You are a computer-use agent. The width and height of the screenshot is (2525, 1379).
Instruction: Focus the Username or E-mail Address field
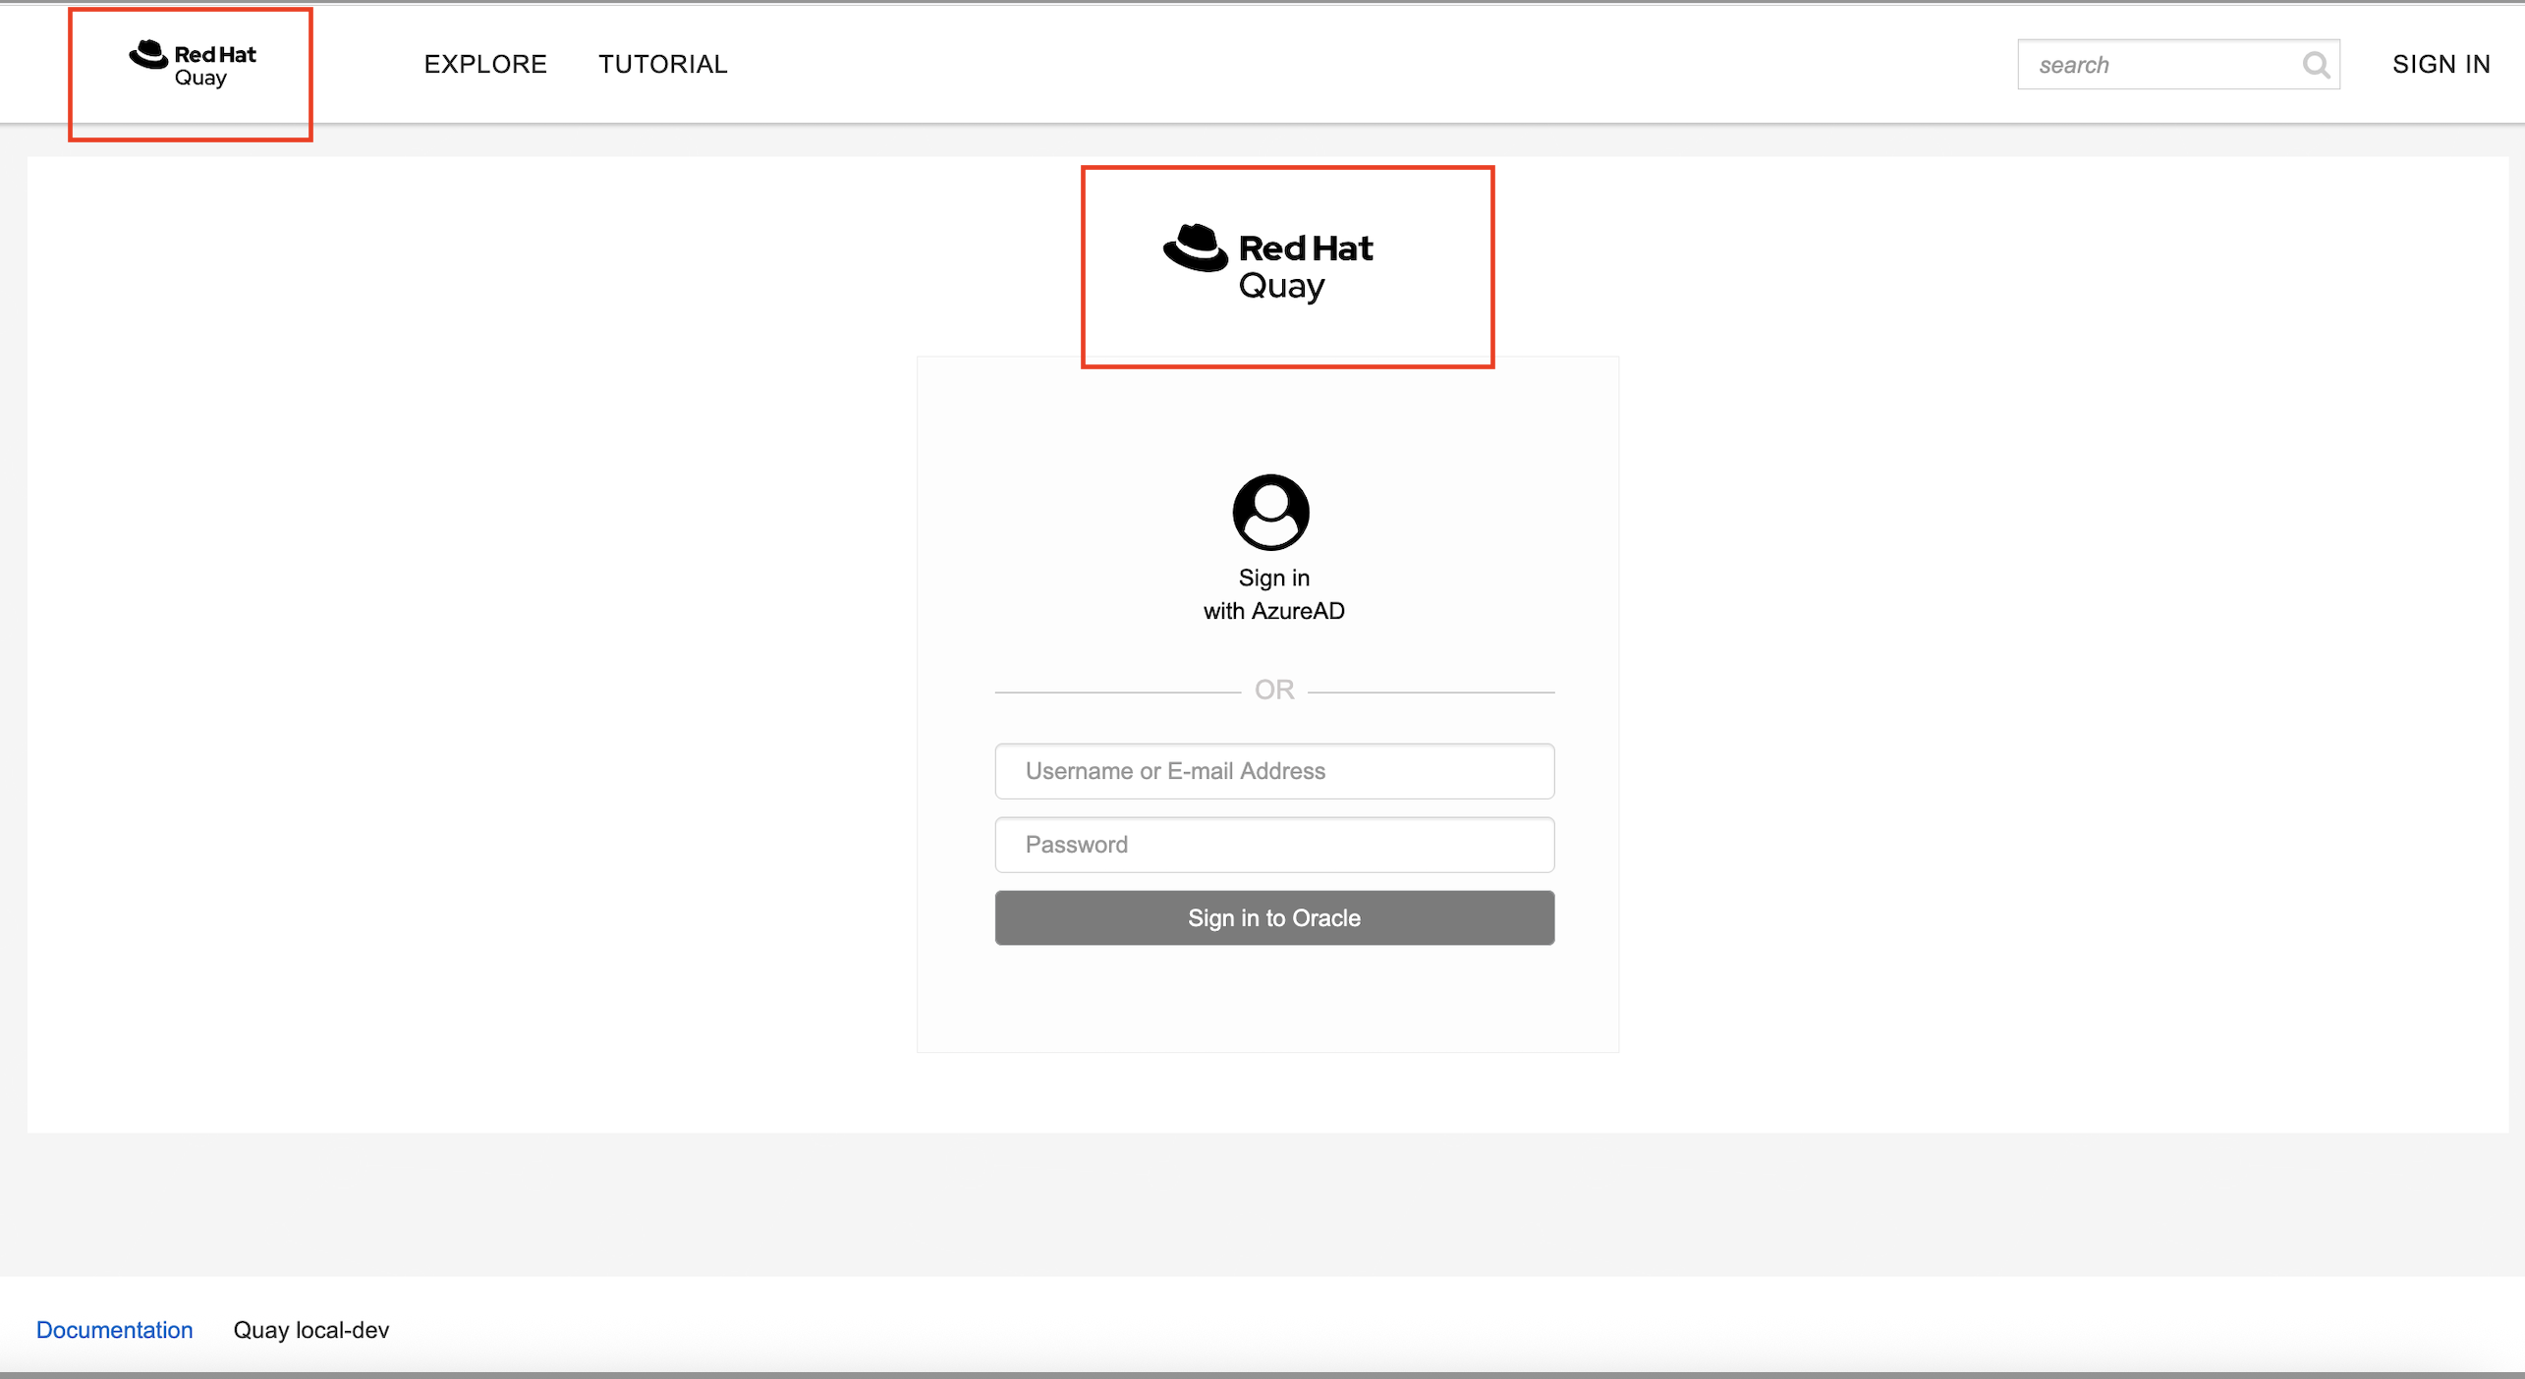click(x=1274, y=771)
